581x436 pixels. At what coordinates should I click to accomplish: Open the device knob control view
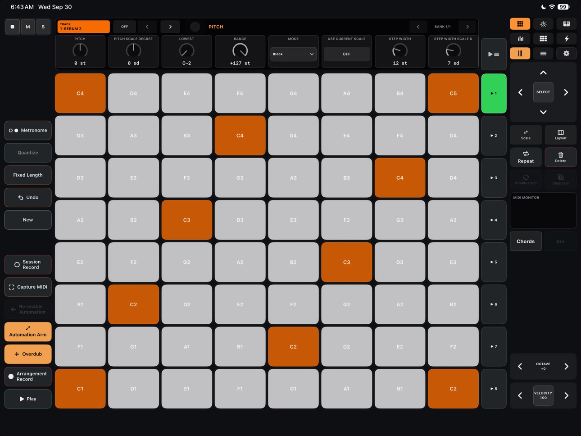(x=543, y=24)
